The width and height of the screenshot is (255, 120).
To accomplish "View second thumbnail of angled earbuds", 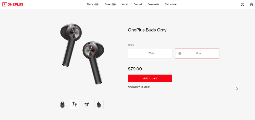I will pos(75,104).
